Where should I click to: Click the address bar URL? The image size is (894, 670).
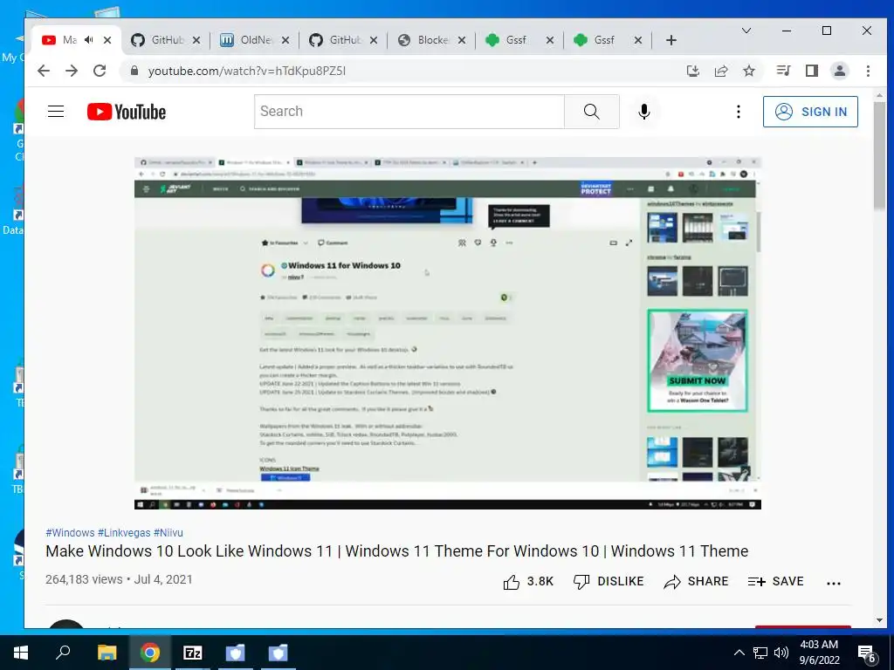(247, 72)
